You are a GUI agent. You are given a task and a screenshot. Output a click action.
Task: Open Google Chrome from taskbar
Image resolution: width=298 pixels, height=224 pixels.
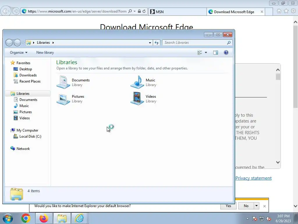coord(26,218)
